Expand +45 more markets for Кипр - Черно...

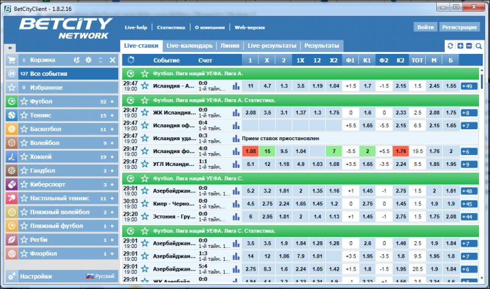coord(469,204)
